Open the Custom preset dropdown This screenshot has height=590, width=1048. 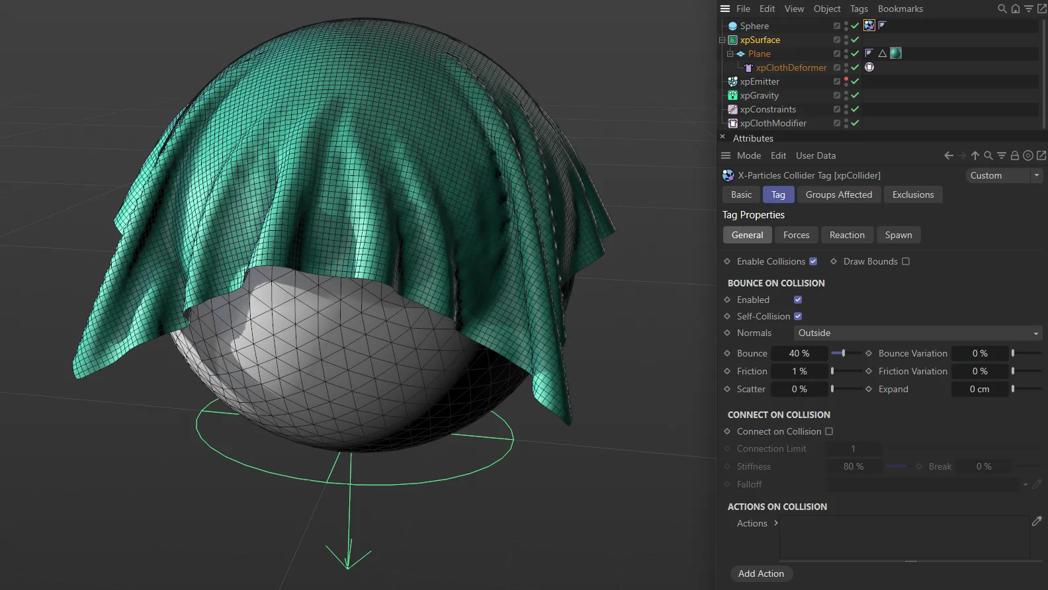coord(1004,175)
